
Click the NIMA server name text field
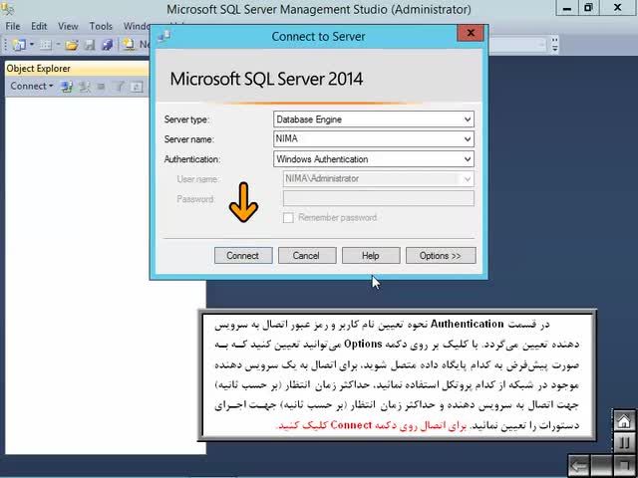(368, 139)
